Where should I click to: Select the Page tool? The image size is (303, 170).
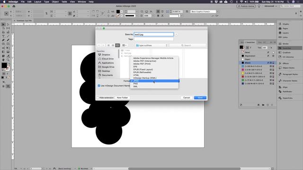3,28
